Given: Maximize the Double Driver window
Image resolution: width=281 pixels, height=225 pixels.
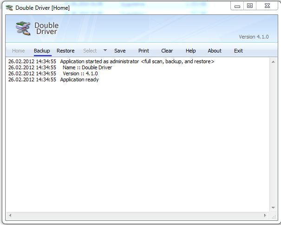Looking at the screenshot, I should tap(250, 6).
